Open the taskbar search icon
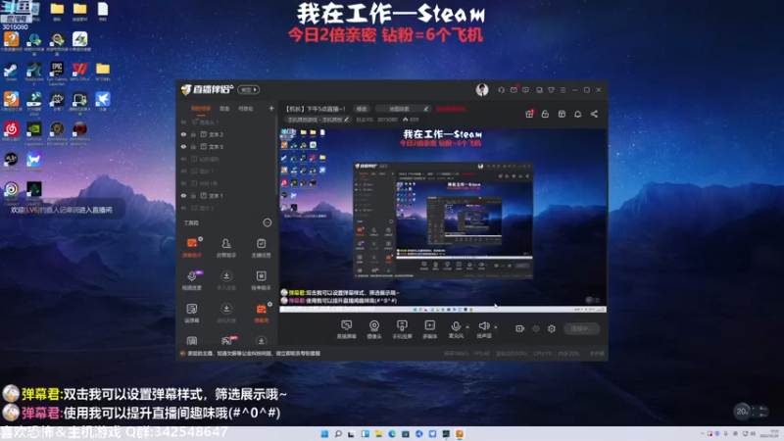Viewport: 784px width, 441px height. click(338, 433)
